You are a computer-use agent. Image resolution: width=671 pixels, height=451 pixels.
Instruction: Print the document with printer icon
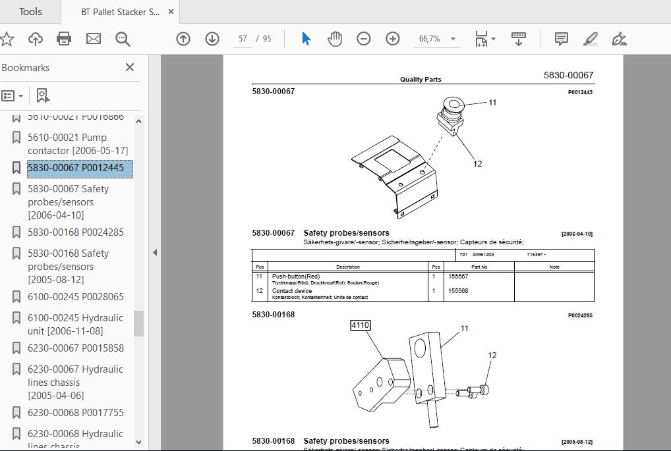pos(64,39)
